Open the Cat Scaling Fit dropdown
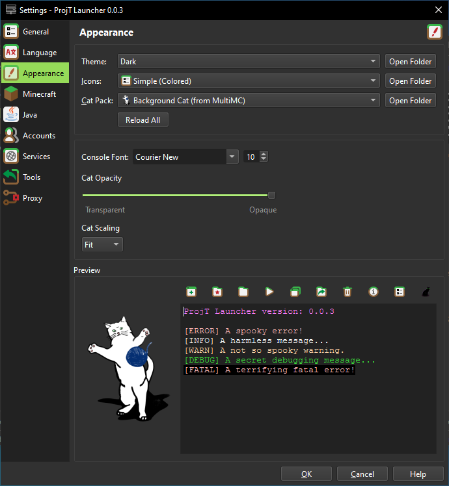The height and width of the screenshot is (486, 449). pyautogui.click(x=102, y=244)
